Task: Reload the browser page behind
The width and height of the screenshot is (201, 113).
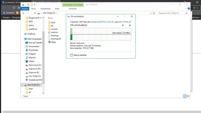Action: point(14,8)
